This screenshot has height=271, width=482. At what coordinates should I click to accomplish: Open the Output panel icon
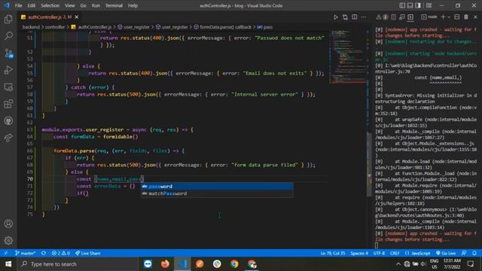pos(393,17)
